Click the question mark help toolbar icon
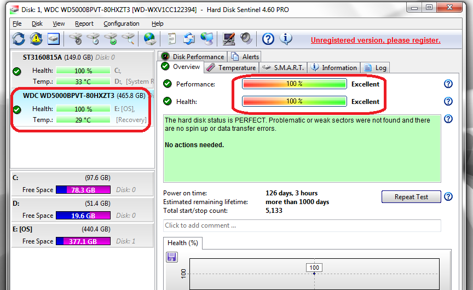This screenshot has width=473, height=290. pyautogui.click(x=268, y=39)
